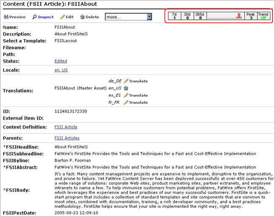The image size is (275, 217).
Task: Click the 7d hit count cell
Action: [174, 16]
